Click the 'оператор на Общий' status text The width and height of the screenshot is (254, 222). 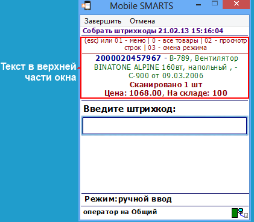[x=120, y=212]
